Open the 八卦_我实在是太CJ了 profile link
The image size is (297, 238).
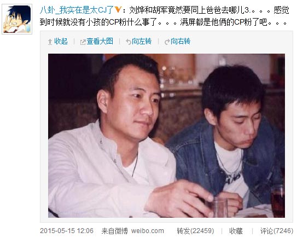coord(77,10)
